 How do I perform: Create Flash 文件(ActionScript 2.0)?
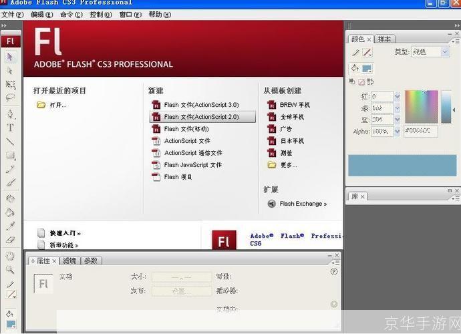202,117
